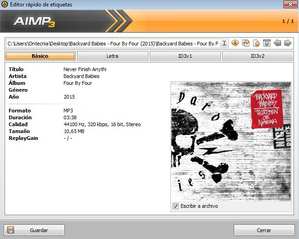Toggle the Escribir a archivo checkbox
Viewport: 299px width, 239px height.
[175, 206]
